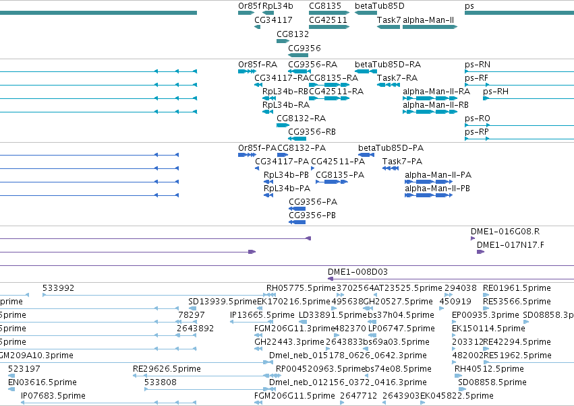574x406 pixels.
Task: Select the CG42511 gene
Action: coord(329,27)
